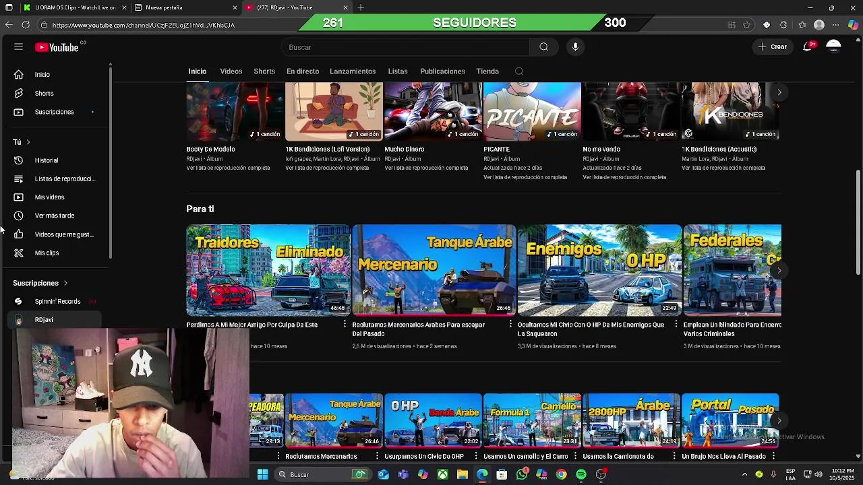Switch to the Publicaciones tab
This screenshot has width=863, height=485.
tap(442, 71)
